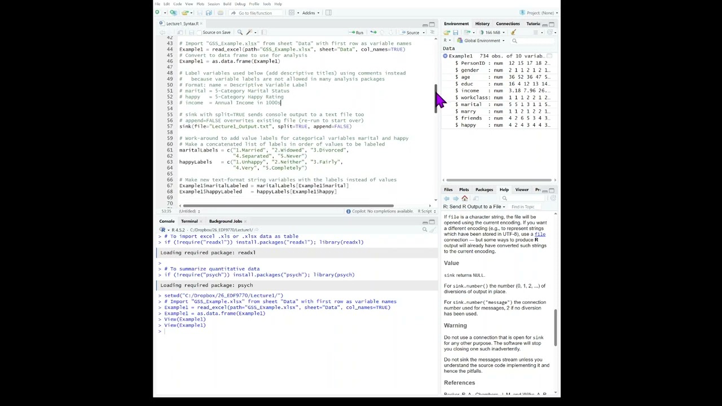The image size is (722, 406).
Task: Click the Environment refresh icon
Action: 551,32
